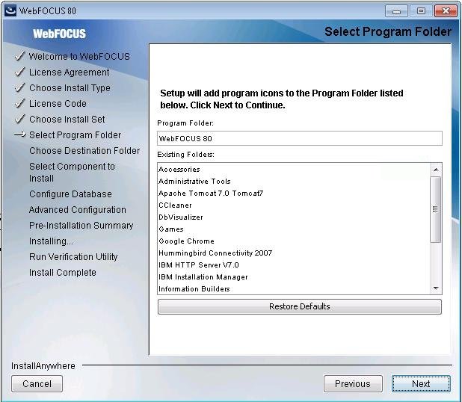The width and height of the screenshot is (462, 402).
Task: Click the License Agreement step
Action: coord(70,72)
